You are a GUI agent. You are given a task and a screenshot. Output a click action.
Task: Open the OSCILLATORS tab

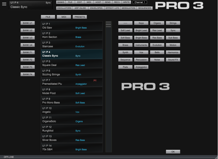pyautogui.click(x=64, y=8)
